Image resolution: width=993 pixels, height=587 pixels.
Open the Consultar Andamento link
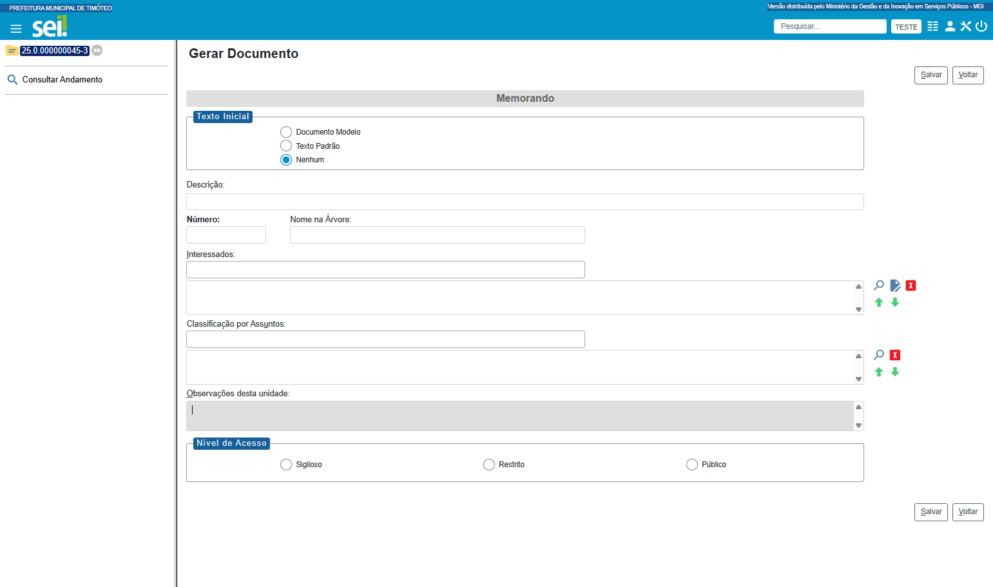[63, 80]
